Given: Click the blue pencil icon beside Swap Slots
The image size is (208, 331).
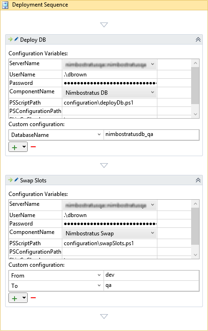Looking at the screenshot, I should pyautogui.click(x=16, y=180).
